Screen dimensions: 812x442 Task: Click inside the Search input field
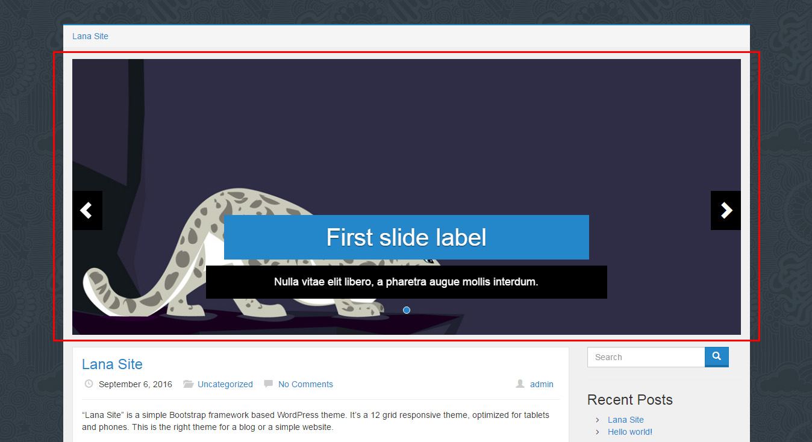click(639, 356)
